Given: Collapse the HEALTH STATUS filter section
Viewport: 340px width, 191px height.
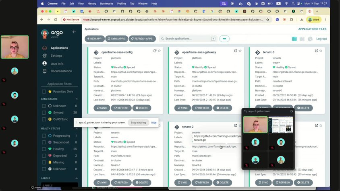Looking at the screenshot, I should pyautogui.click(x=77, y=128).
